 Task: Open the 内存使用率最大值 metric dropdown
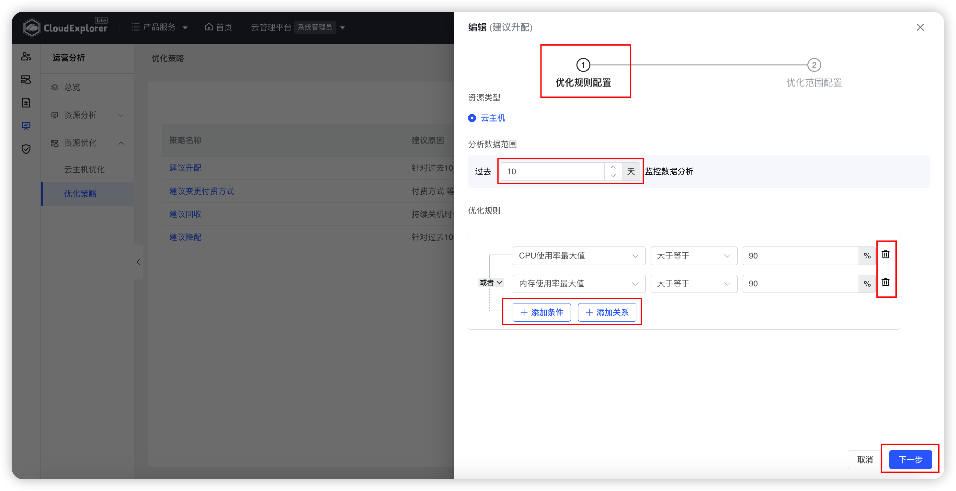coord(579,283)
